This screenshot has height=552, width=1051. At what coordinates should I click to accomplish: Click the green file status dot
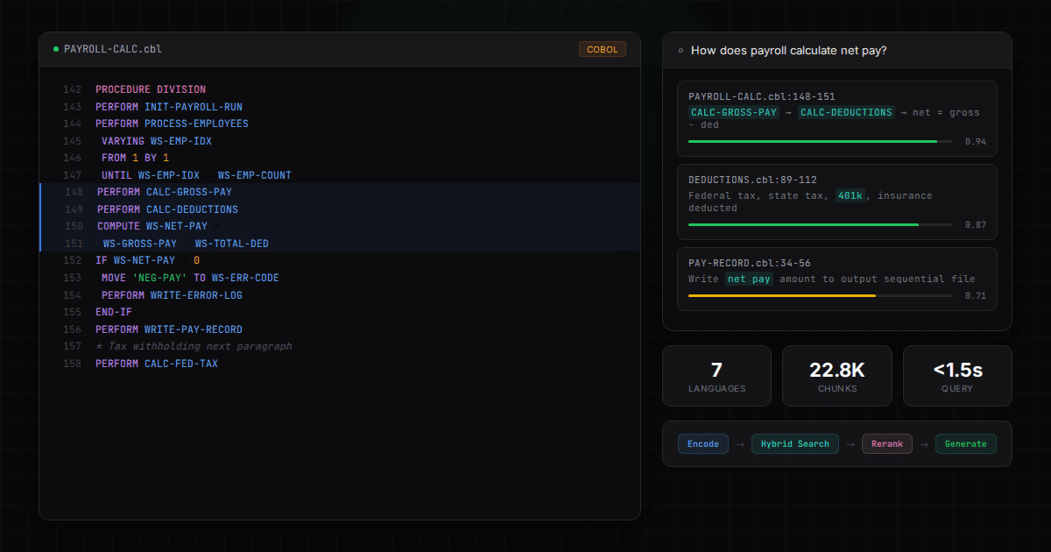click(56, 49)
